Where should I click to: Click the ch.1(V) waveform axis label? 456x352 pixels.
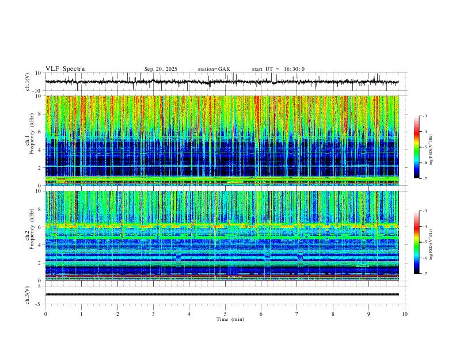coord(28,82)
